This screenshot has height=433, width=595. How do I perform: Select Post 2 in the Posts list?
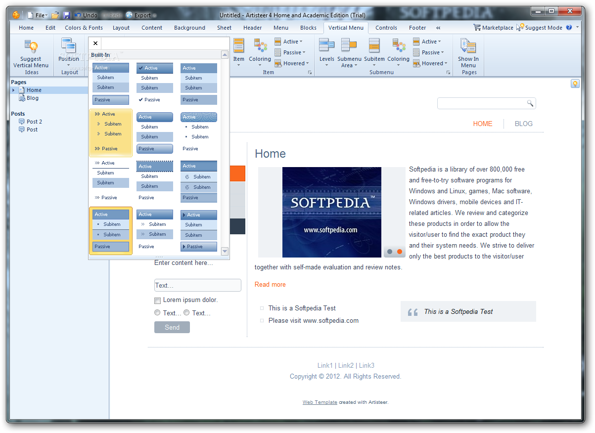34,122
